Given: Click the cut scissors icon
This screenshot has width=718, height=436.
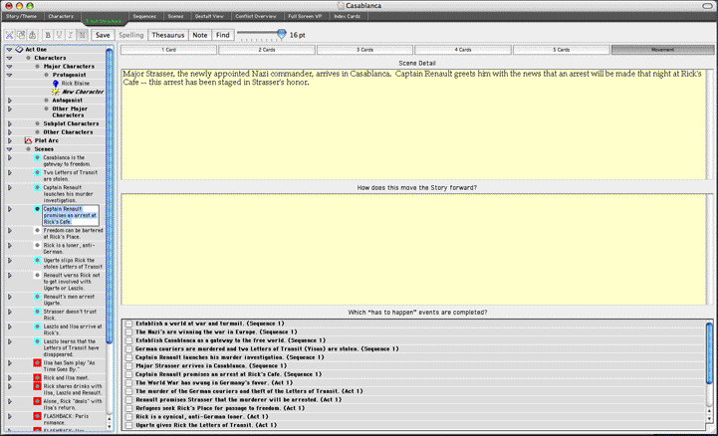Looking at the screenshot, I should click(x=9, y=35).
